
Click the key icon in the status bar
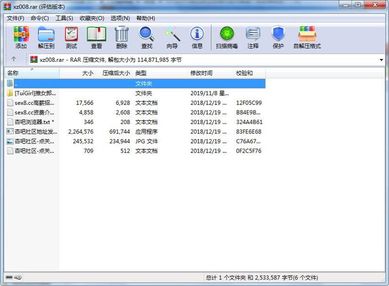click(18, 277)
